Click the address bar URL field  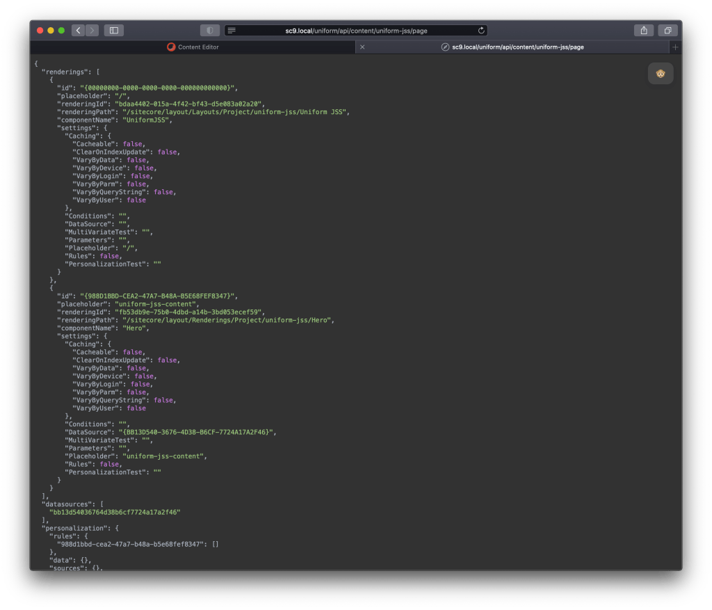tap(356, 31)
